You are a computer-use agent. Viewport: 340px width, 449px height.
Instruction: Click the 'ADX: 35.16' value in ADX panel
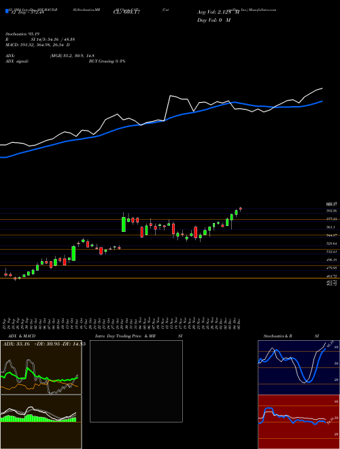(16, 344)
